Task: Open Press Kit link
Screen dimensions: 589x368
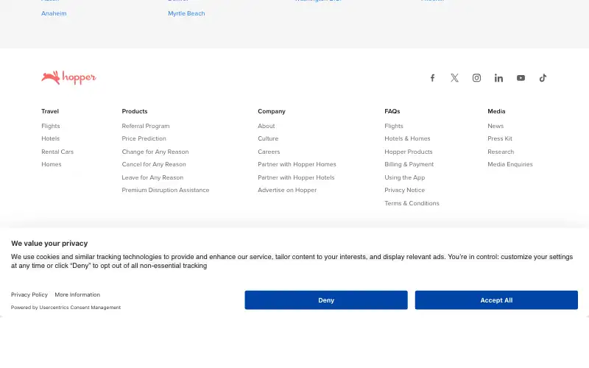Action: coord(500,138)
